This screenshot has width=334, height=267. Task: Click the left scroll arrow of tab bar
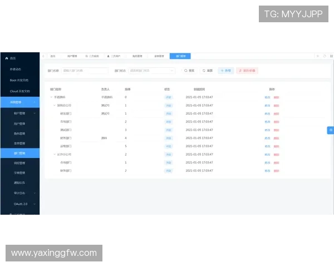coord(43,56)
